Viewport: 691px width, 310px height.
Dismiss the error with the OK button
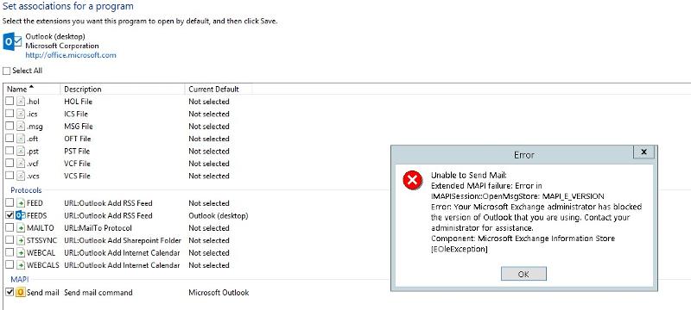pos(523,274)
